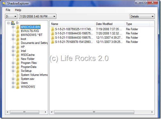161x119 pixels.
Task: Expand the Program Files tree node
Action: 13,63
